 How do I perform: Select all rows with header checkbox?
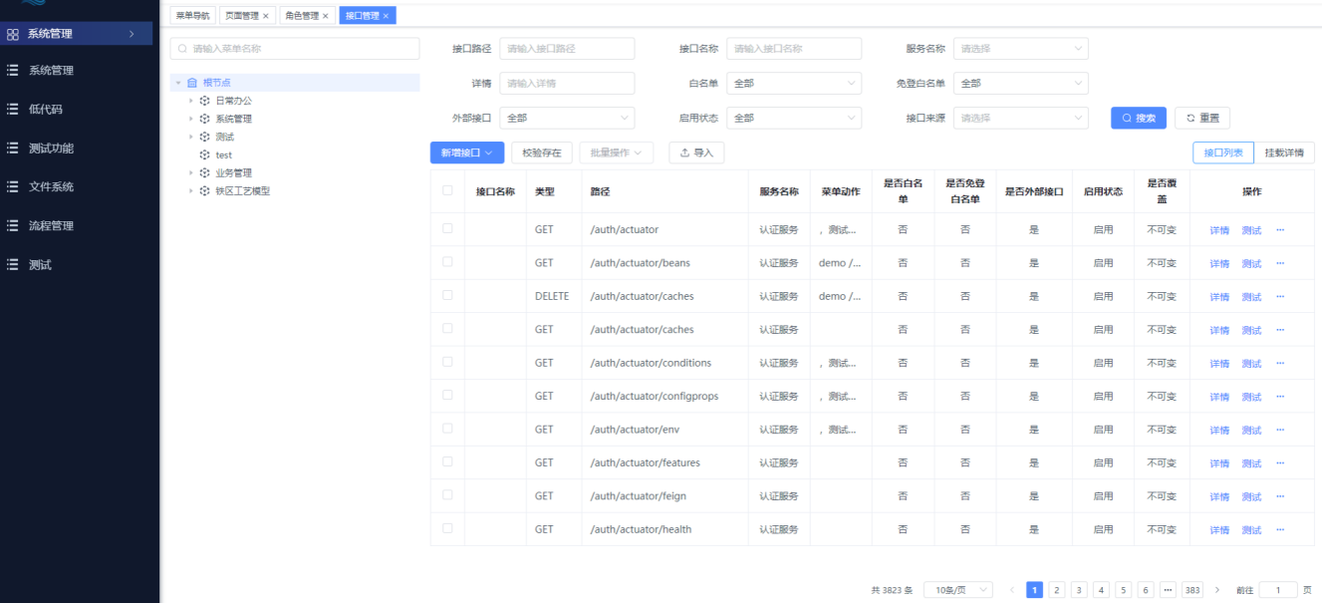[447, 190]
